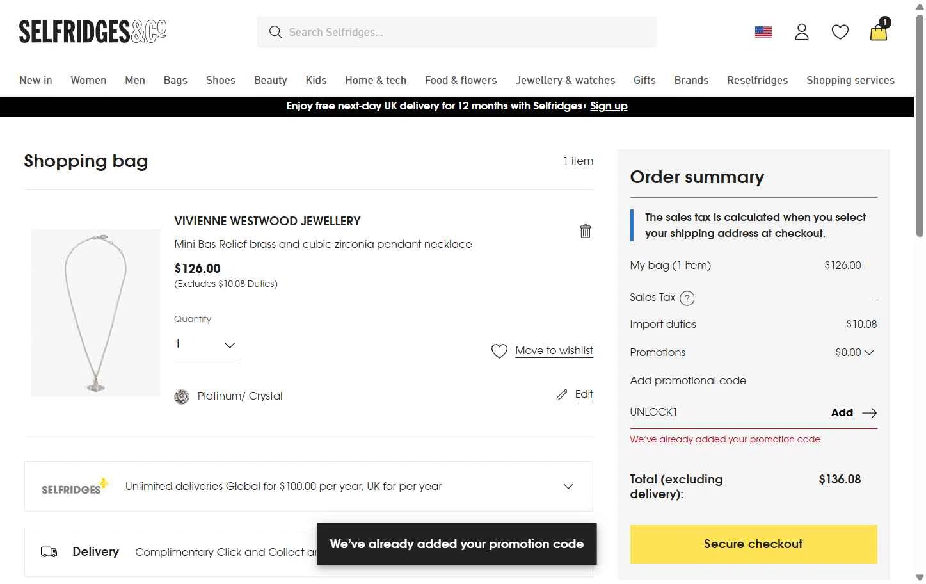The image size is (926, 584).
Task: Open the Shopping services menu
Action: 850,80
